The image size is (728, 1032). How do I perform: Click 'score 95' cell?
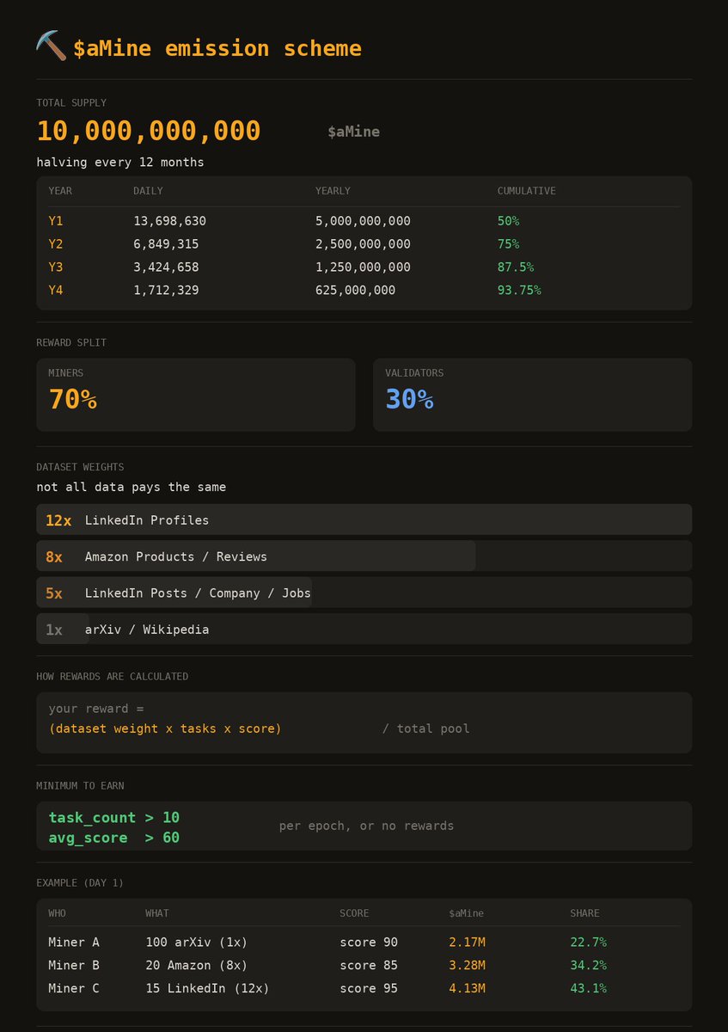tap(369, 988)
